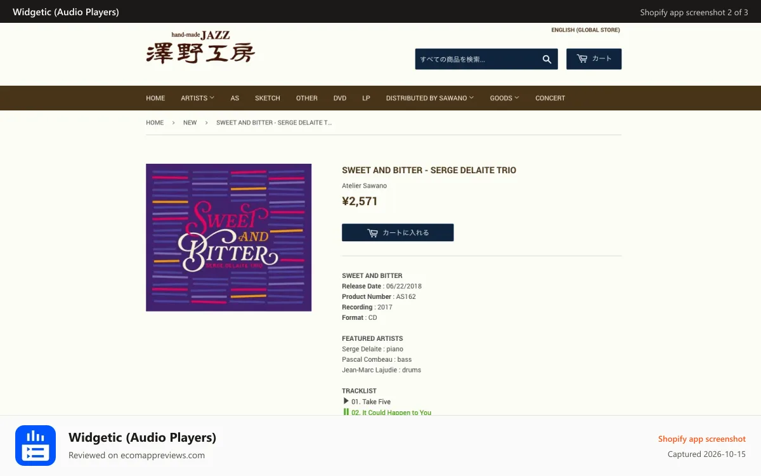Click the Widgetic app icon
The width and height of the screenshot is (761, 476).
coord(36,446)
